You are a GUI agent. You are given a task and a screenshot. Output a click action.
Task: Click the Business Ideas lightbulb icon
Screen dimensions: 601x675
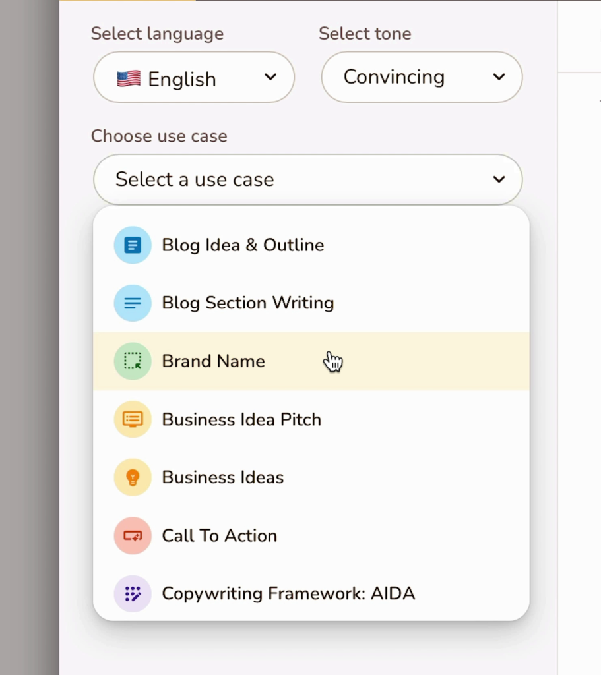(133, 477)
